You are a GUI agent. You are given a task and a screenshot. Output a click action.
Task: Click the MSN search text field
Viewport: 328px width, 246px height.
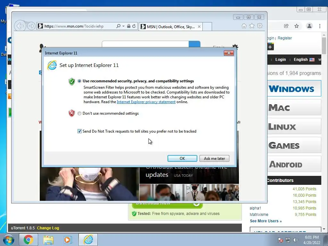[x=145, y=44]
